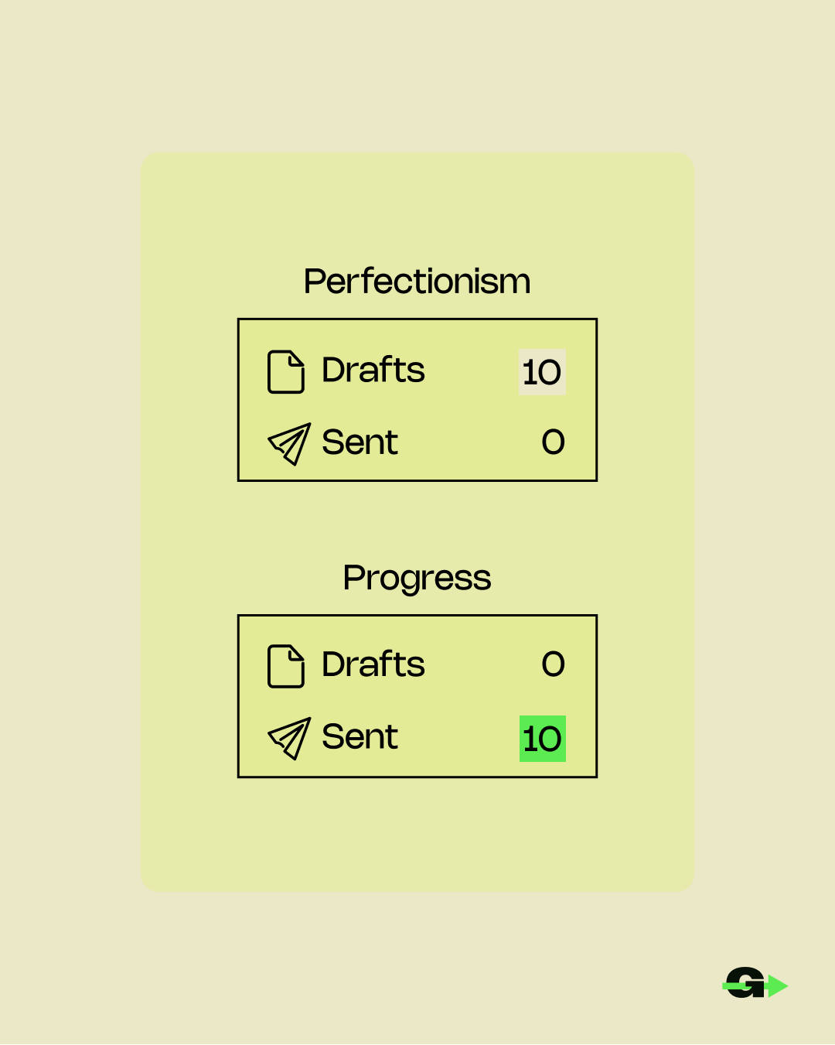Click the empty gap between Drafts label and its beige 10 badge
Image resolution: width=835 pixels, height=1045 pixels.
[472, 371]
